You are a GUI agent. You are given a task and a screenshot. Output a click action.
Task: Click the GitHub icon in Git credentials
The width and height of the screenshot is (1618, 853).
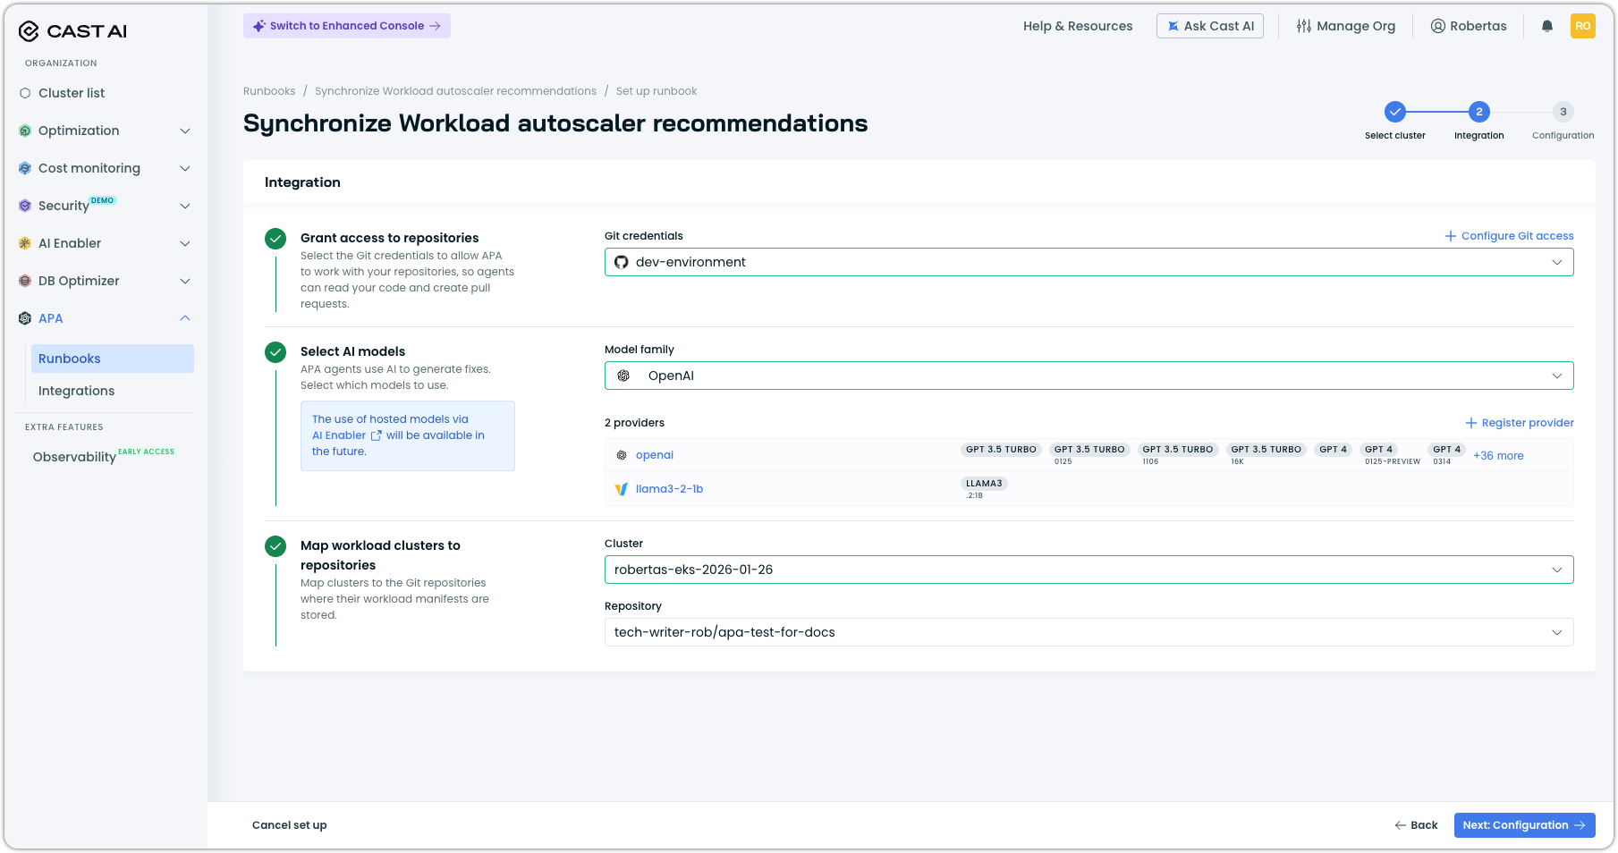coord(622,262)
